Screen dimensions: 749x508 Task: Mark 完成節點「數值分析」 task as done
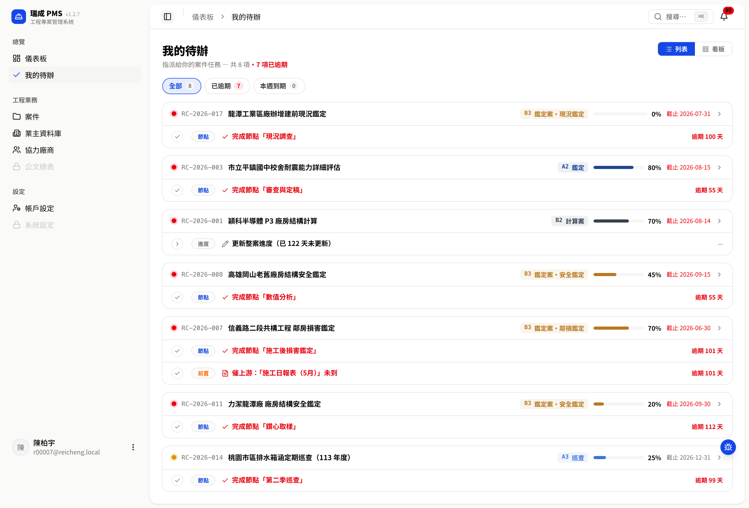click(x=177, y=297)
